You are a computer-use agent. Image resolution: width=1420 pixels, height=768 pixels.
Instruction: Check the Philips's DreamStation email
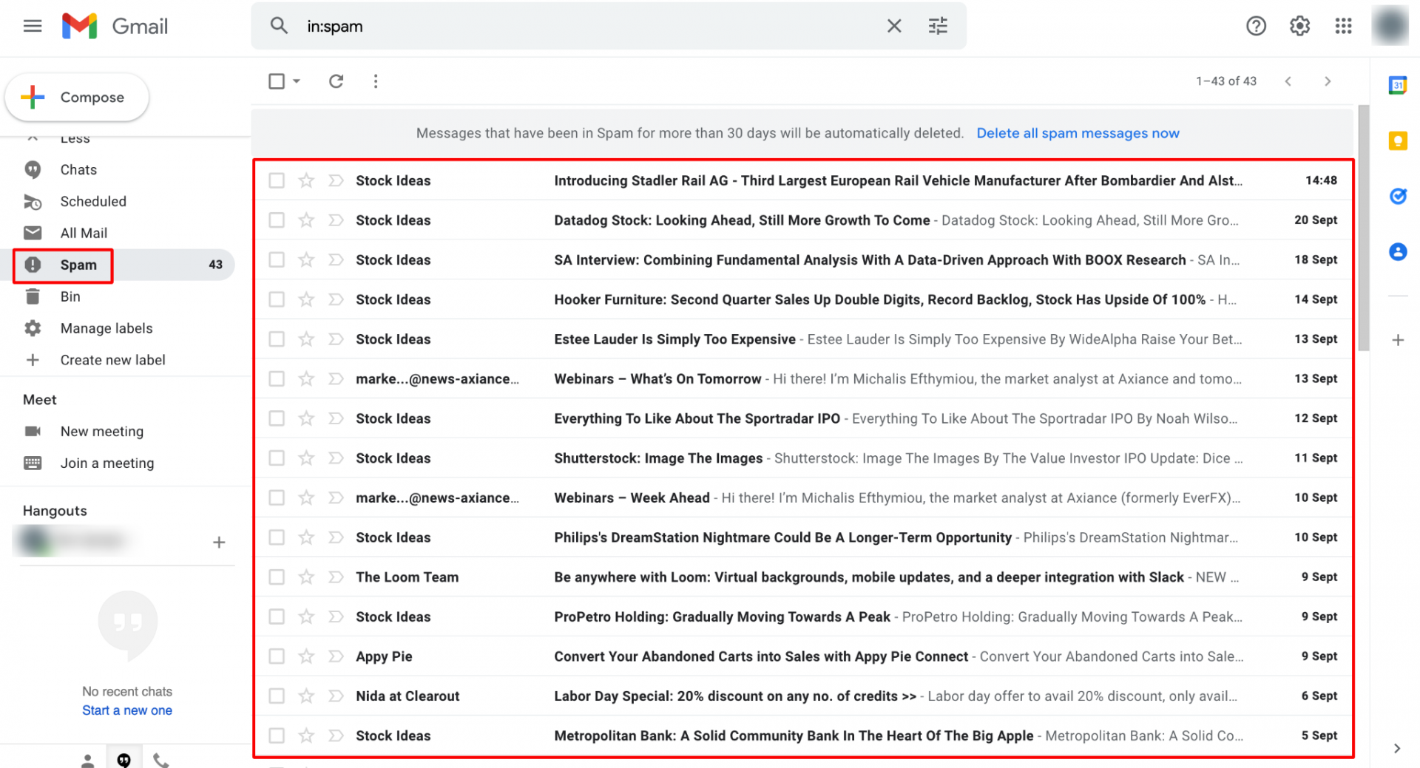pos(277,537)
